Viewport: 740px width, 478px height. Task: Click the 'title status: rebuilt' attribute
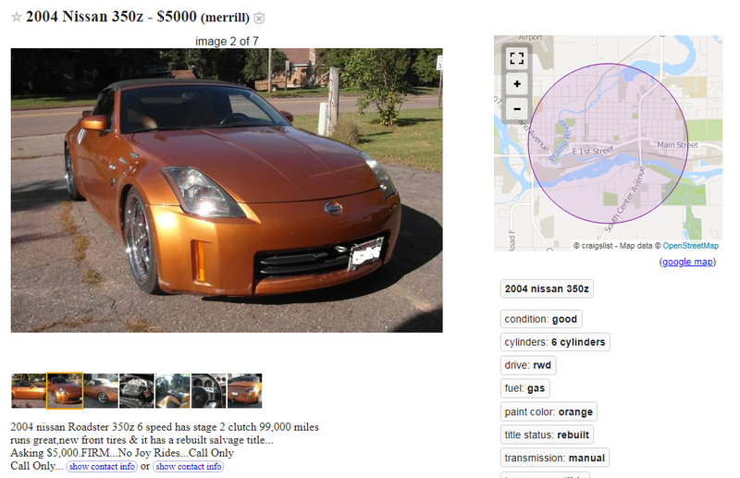547,435
